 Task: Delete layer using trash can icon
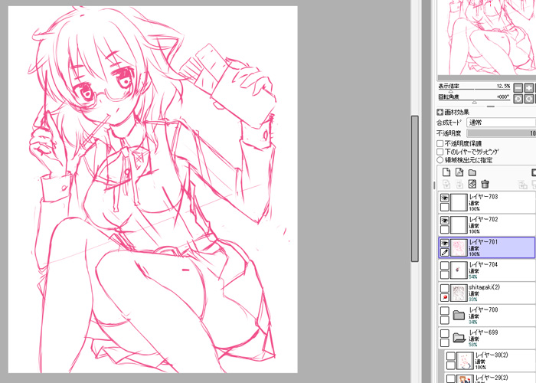(x=485, y=184)
